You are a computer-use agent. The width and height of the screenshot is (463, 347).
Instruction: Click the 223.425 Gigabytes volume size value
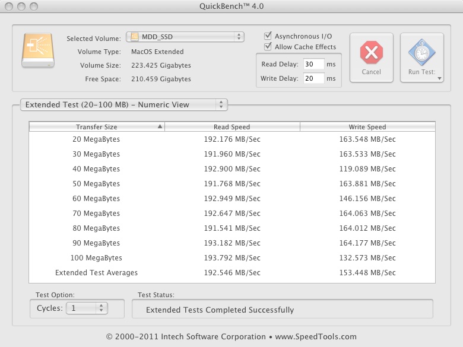[161, 65]
